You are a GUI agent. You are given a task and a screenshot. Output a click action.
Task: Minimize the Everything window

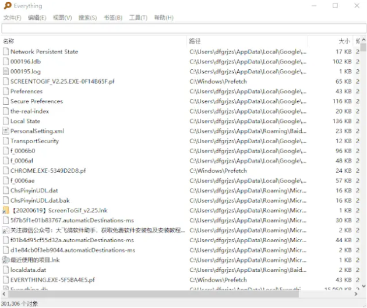pyautogui.click(x=314, y=6)
